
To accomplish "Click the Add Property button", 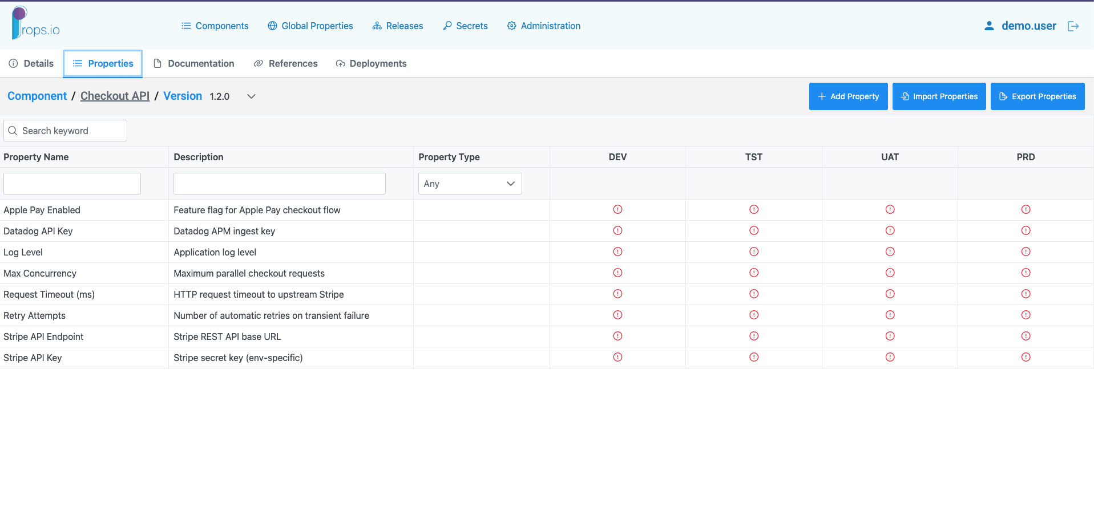I will (848, 96).
